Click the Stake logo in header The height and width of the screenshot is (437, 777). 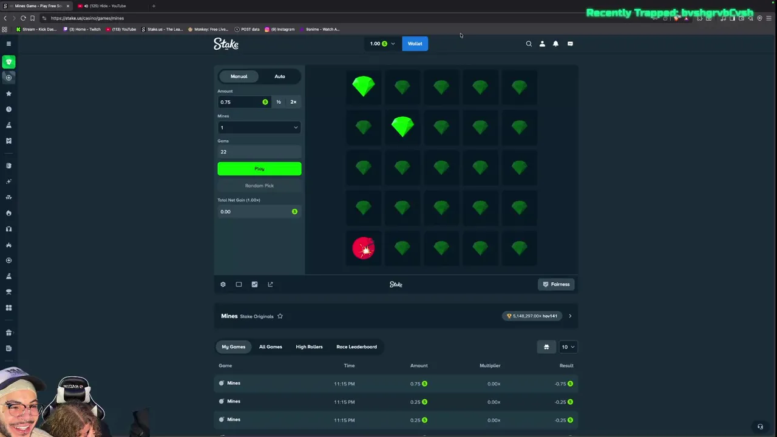pyautogui.click(x=226, y=44)
